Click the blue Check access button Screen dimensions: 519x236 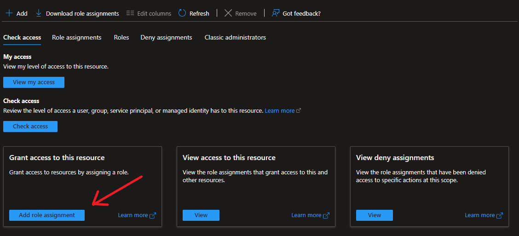tap(30, 127)
